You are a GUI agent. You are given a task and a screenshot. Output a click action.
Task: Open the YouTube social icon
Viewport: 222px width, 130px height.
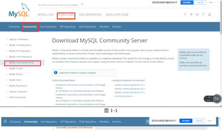[209, 14]
